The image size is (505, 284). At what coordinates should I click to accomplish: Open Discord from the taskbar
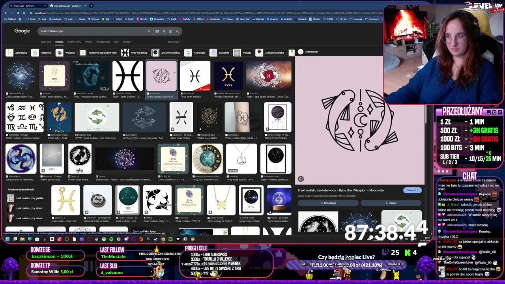(x=126, y=239)
